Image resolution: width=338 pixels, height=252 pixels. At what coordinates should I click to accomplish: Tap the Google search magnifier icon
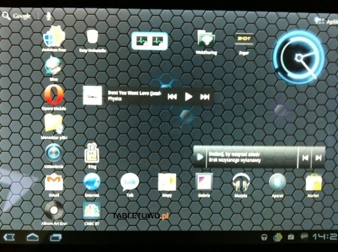(x=6, y=16)
